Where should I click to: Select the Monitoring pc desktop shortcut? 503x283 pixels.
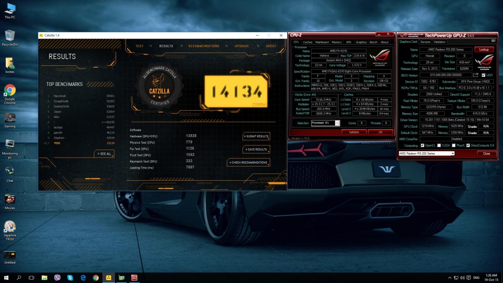click(x=10, y=149)
